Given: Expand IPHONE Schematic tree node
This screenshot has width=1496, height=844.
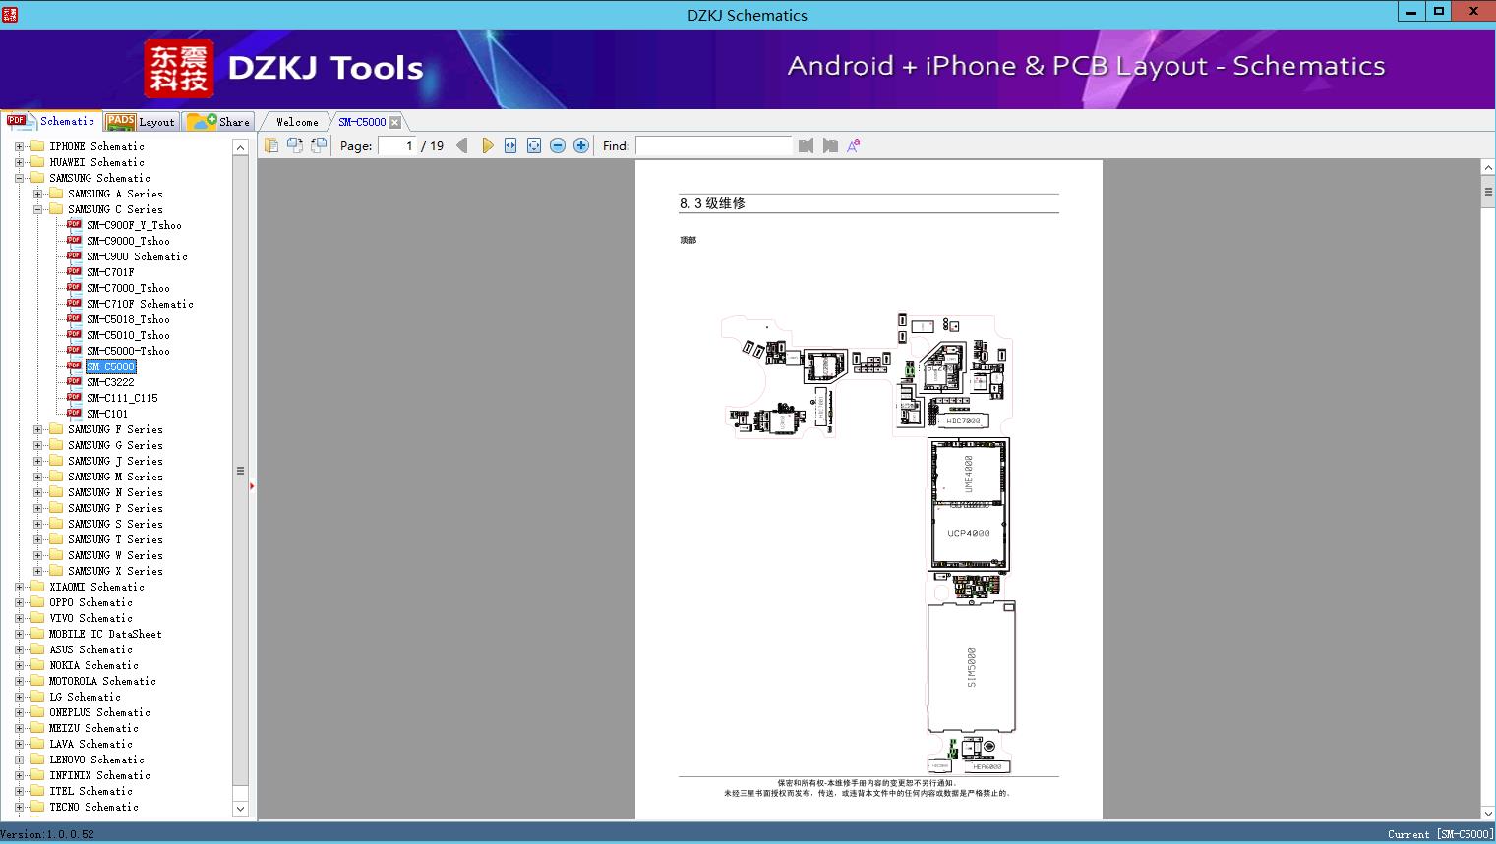Looking at the screenshot, I should (19, 146).
